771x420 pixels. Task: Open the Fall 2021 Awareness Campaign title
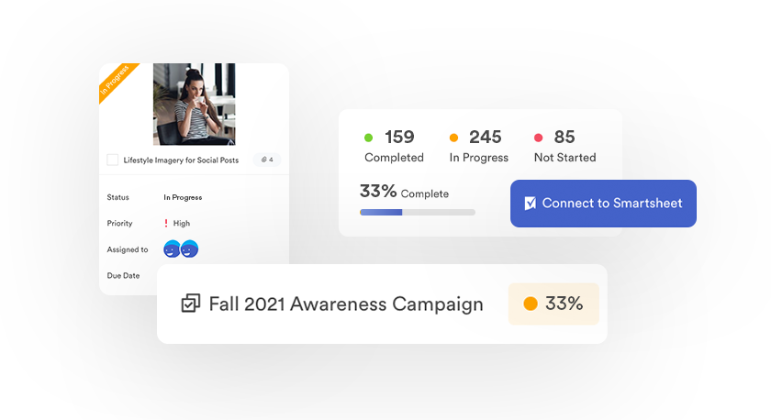345,304
